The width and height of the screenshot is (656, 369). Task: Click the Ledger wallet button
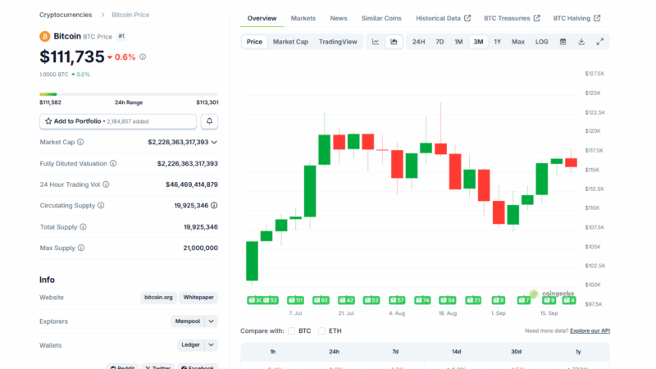pos(191,345)
